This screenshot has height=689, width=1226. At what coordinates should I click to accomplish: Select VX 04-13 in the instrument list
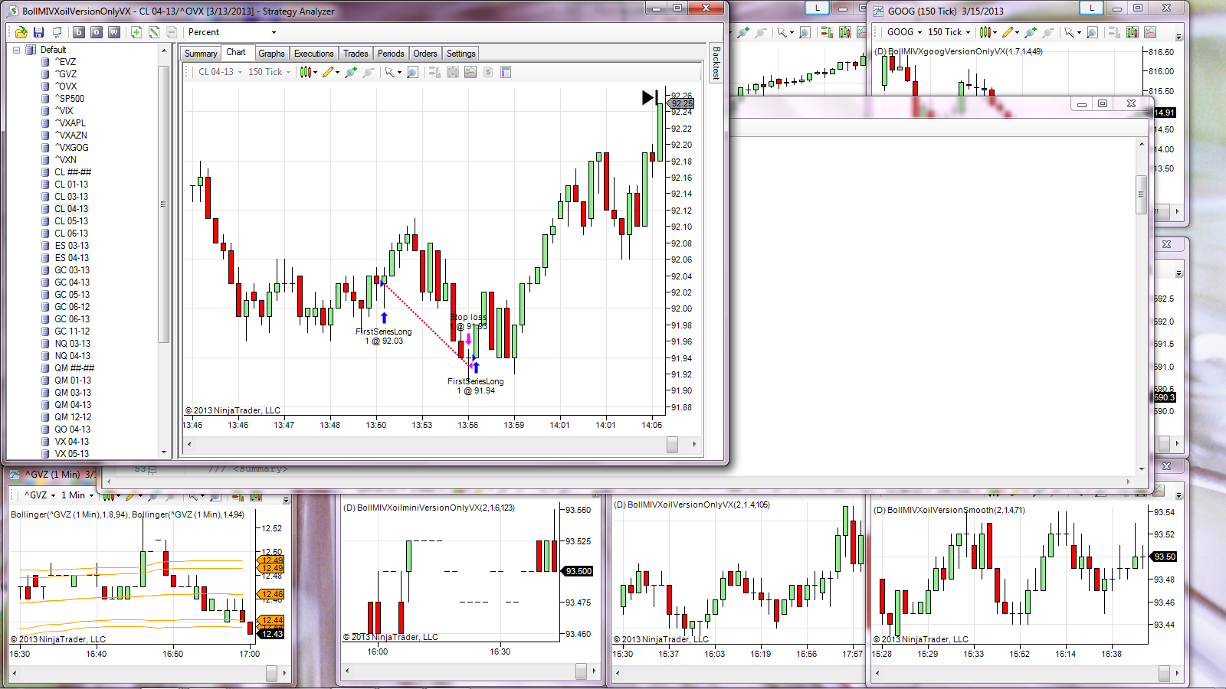pos(72,442)
